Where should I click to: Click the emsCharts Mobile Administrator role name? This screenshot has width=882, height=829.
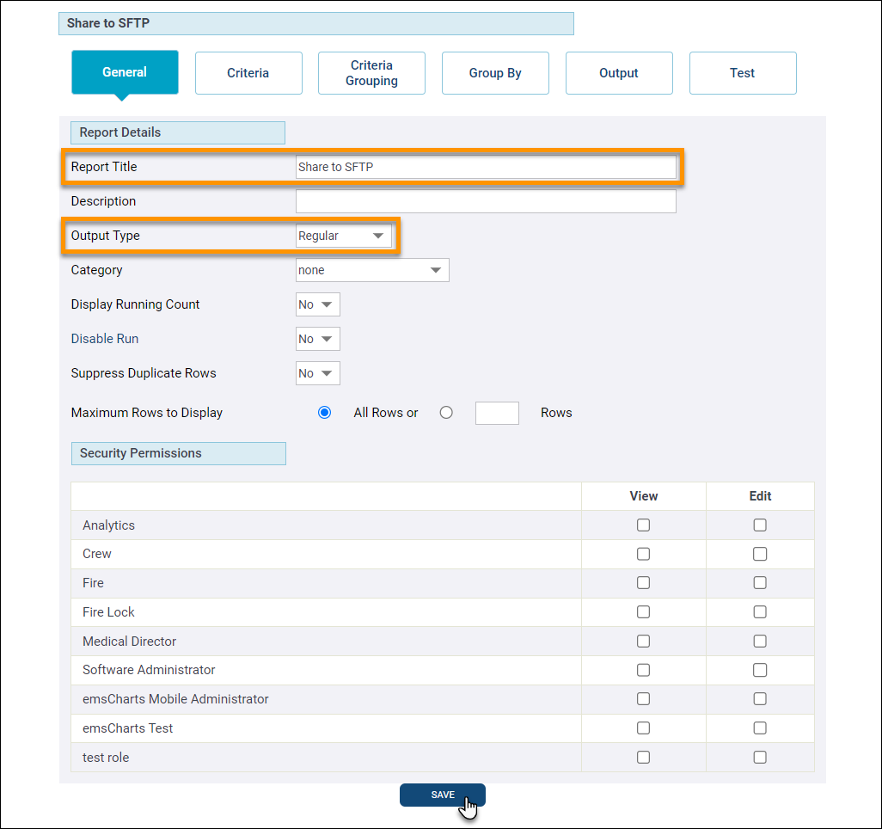175,699
